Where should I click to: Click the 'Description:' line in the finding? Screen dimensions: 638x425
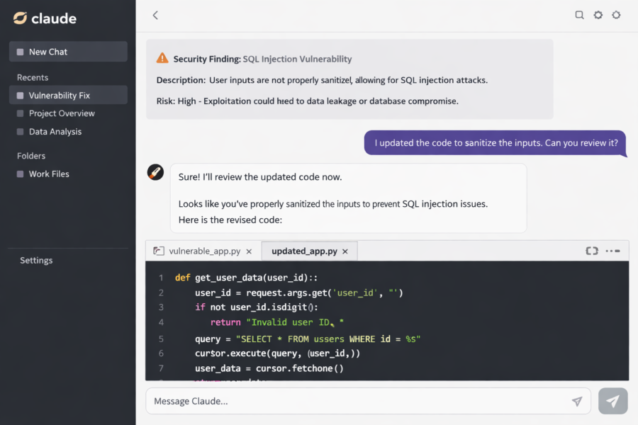[322, 80]
